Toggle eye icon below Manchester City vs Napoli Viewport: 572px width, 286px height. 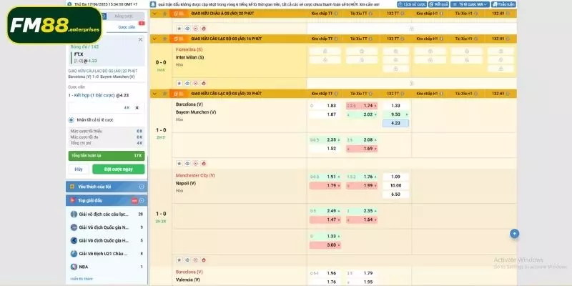(187, 260)
